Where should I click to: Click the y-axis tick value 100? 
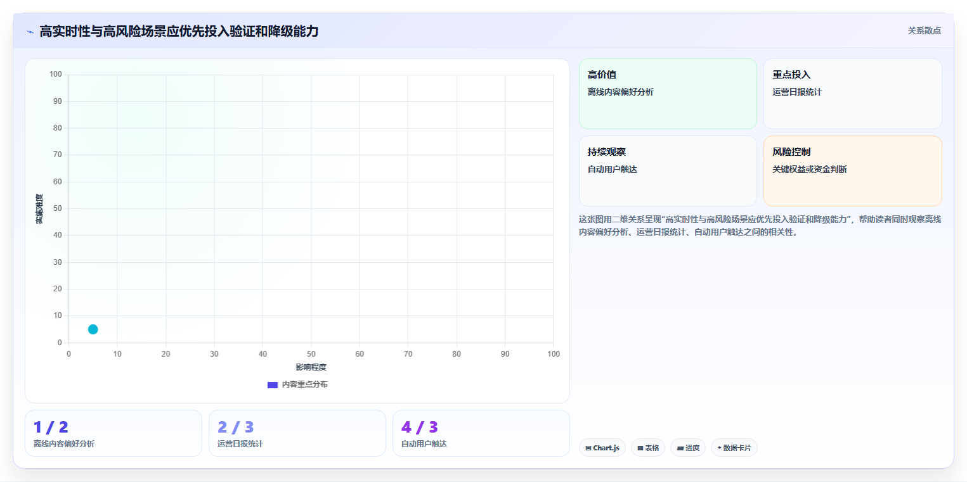click(x=56, y=75)
